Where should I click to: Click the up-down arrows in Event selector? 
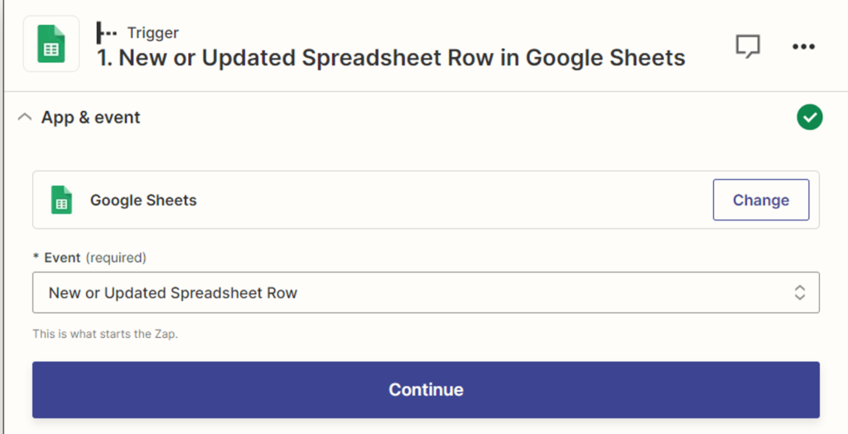tap(799, 292)
